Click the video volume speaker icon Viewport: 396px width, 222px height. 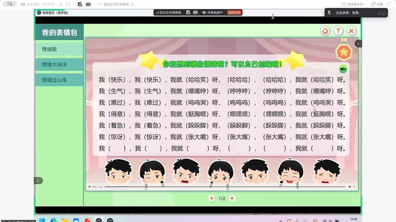pos(350,187)
